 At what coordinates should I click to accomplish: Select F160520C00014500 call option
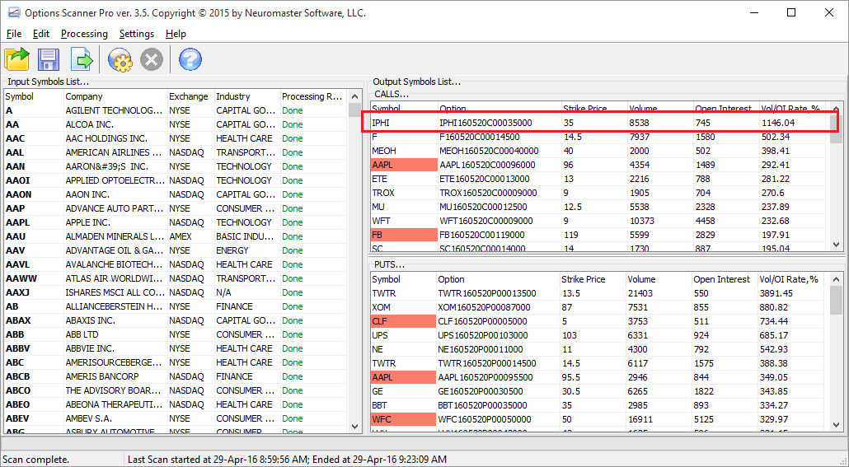pyautogui.click(x=479, y=137)
